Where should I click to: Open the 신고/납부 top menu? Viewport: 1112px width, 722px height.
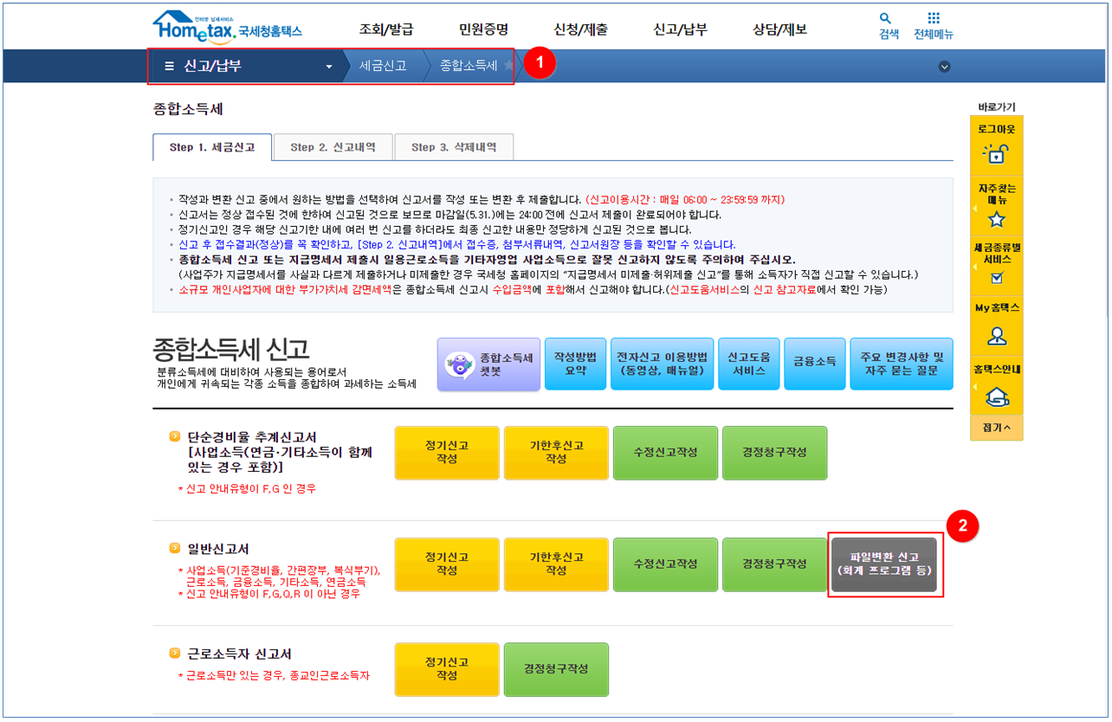pos(680,29)
